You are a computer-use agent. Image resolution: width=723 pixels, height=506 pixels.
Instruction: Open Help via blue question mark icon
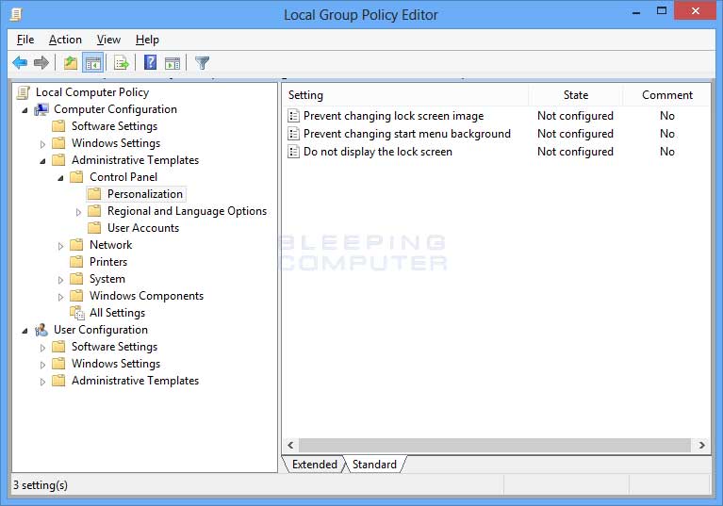point(150,62)
